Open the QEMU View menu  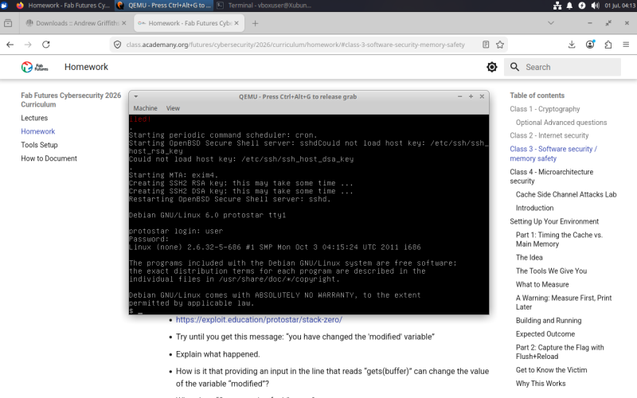point(173,108)
